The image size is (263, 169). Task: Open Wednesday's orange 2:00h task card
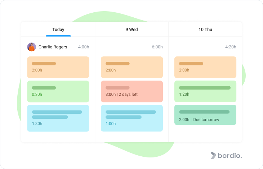pyautogui.click(x=132, y=67)
